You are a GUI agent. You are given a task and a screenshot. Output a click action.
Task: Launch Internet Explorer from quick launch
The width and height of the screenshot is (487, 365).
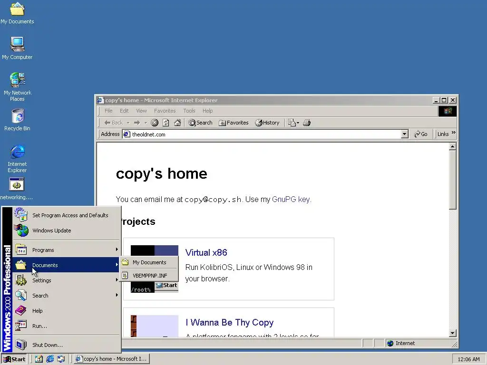point(50,359)
